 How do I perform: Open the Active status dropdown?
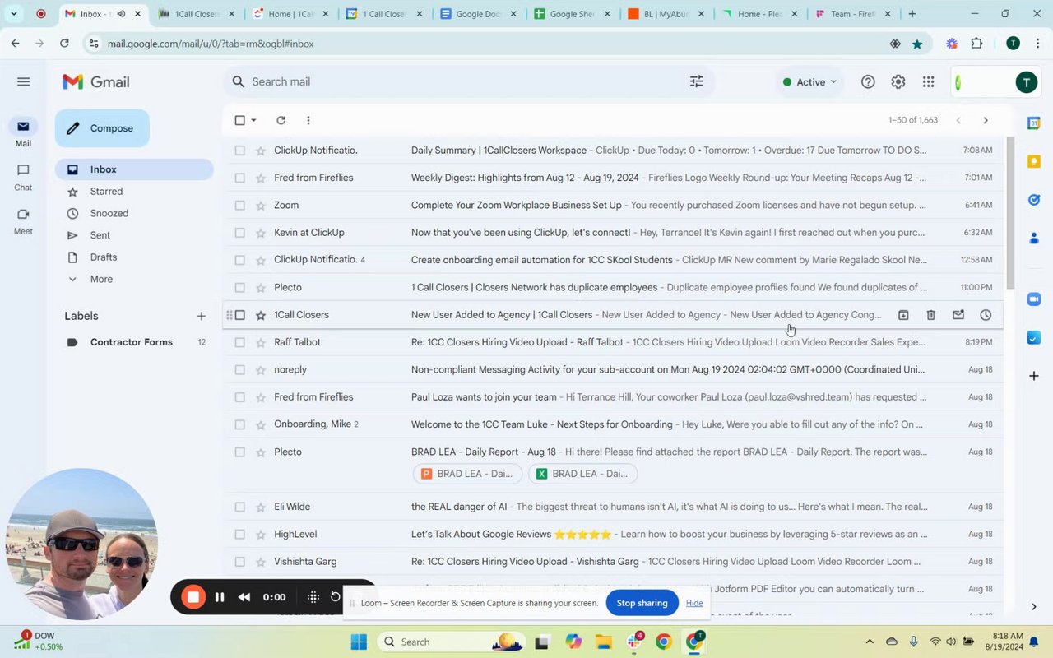809,81
